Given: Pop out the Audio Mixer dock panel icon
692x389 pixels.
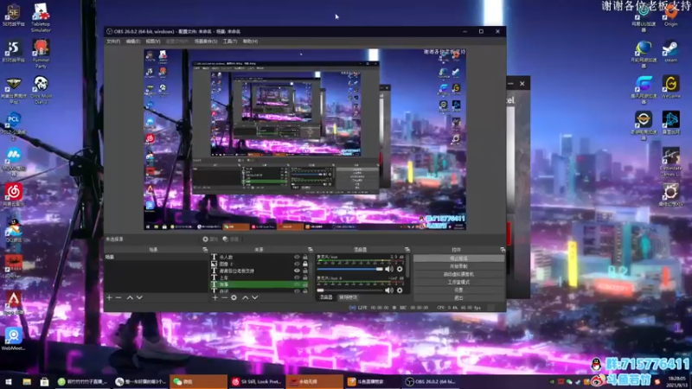Looking at the screenshot, I should click(x=407, y=250).
